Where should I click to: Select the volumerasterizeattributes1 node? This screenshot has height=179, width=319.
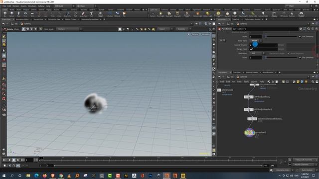tap(252, 119)
